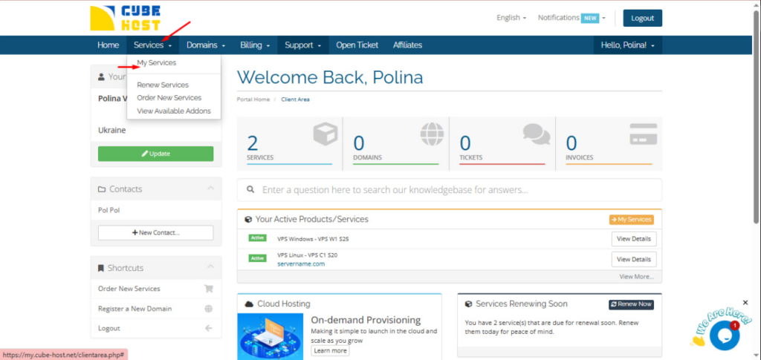Viewport: 761px width, 360px height.
Task: Open the Hello, Polina! account menu
Action: 627,45
